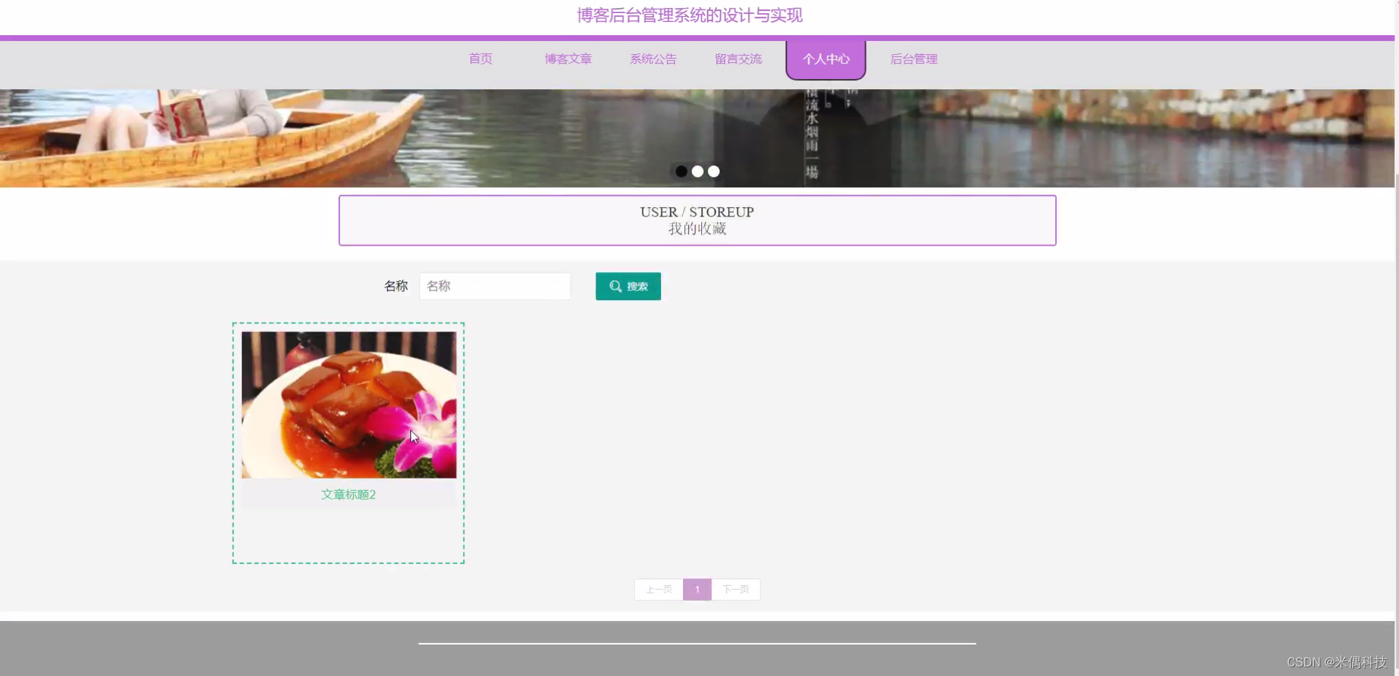Viewport: 1399px width, 676px height.
Task: Select page number 1 in pagination
Action: 697,589
